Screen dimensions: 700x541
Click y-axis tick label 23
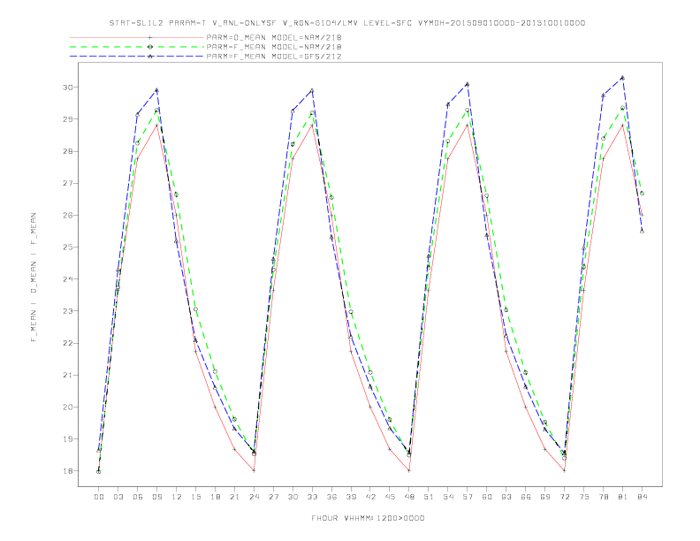[x=67, y=311]
